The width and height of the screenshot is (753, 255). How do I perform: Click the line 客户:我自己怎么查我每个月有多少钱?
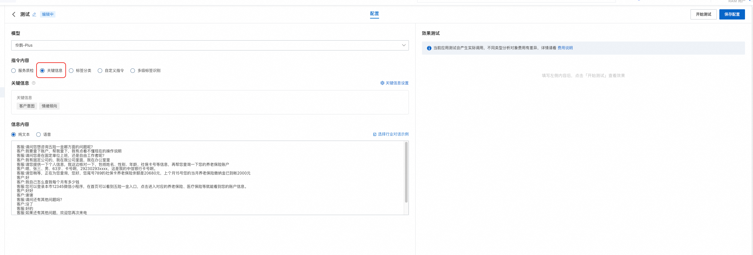[x=48, y=182]
